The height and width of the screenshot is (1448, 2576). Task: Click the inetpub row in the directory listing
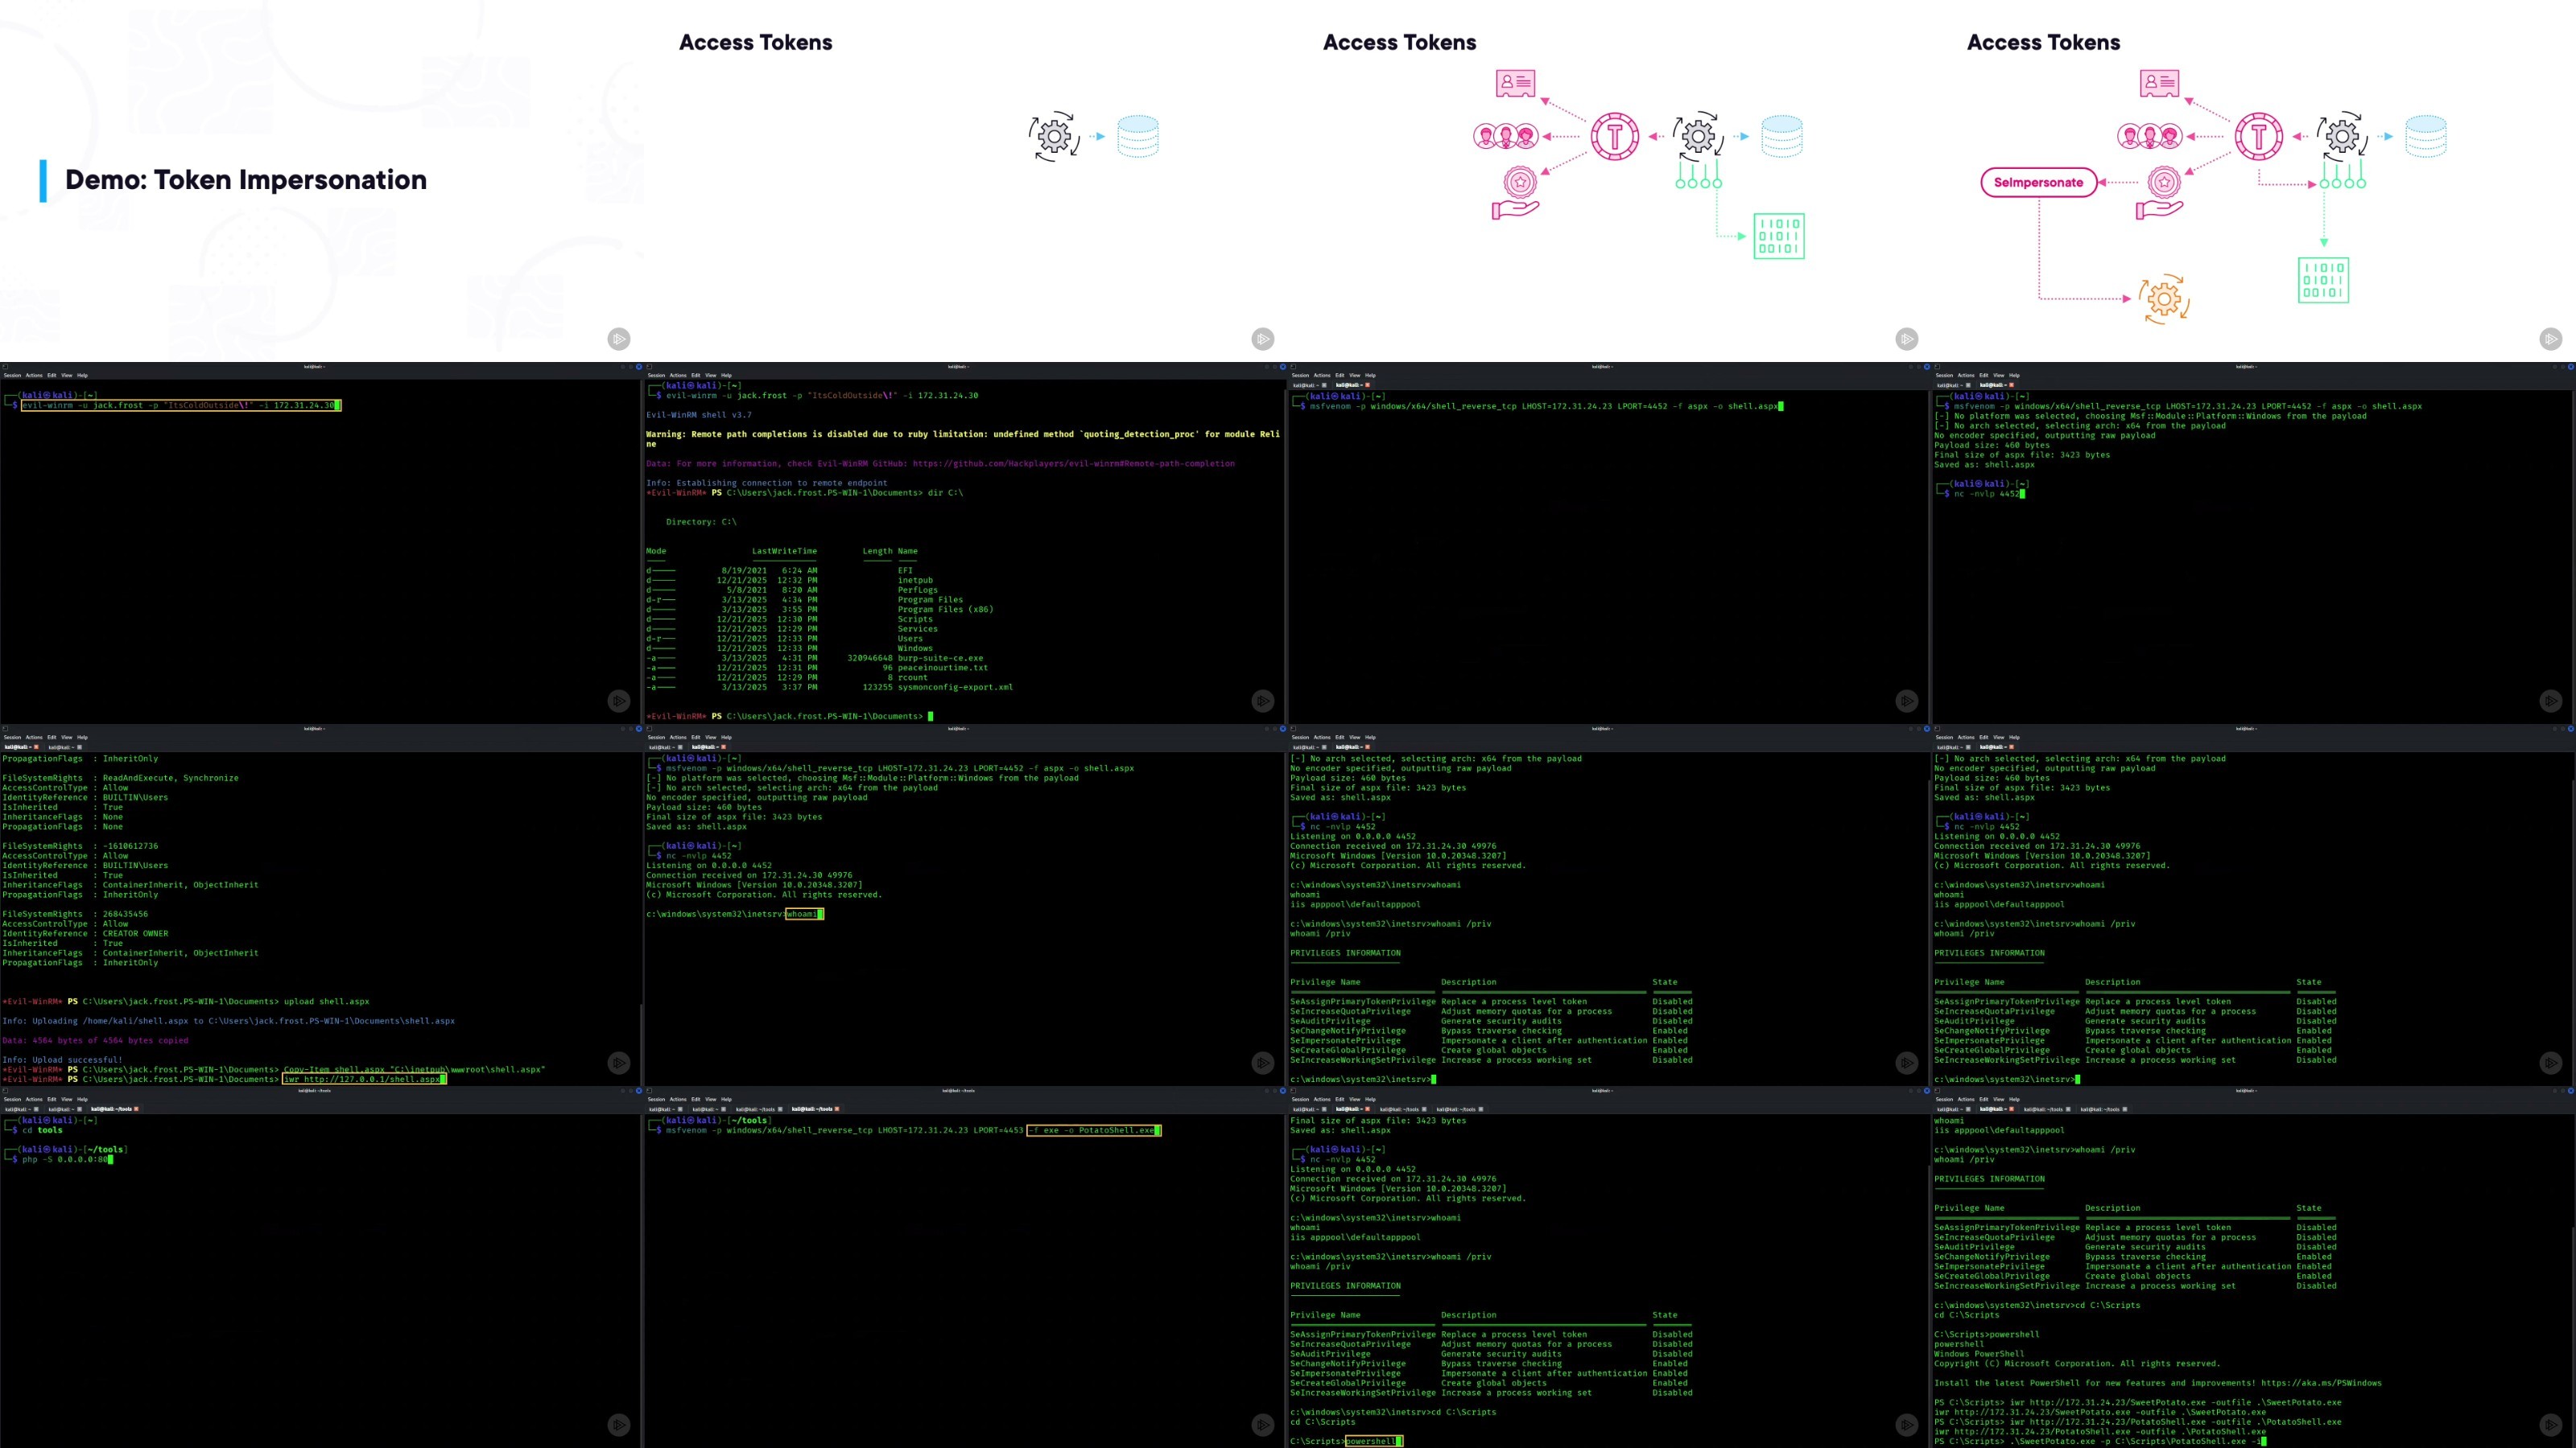[790, 579]
